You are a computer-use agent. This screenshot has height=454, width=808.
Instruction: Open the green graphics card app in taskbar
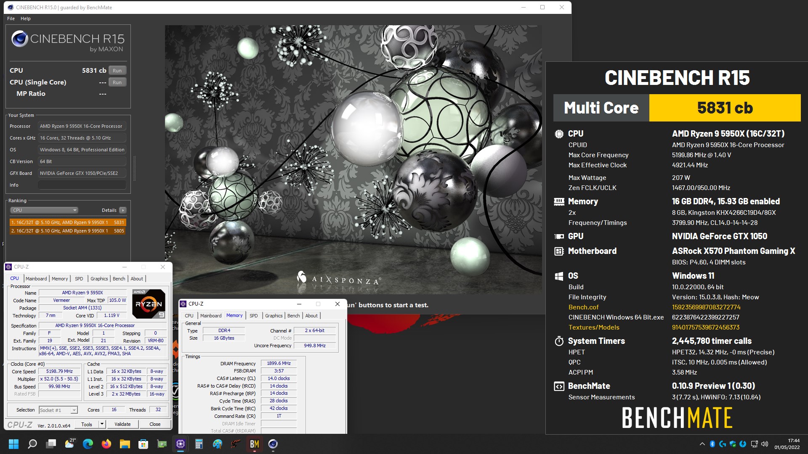click(162, 444)
